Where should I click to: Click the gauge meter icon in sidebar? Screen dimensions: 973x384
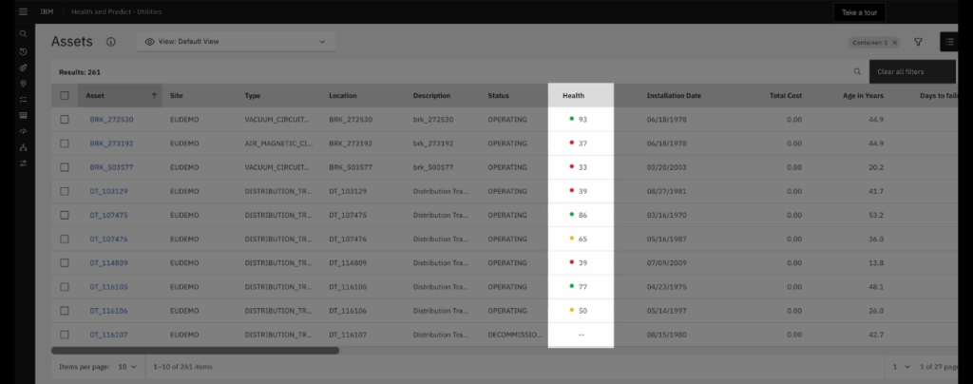pyautogui.click(x=23, y=131)
